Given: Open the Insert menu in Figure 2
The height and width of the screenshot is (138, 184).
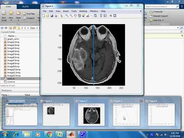Looking at the screenshot, I should 66,11.
